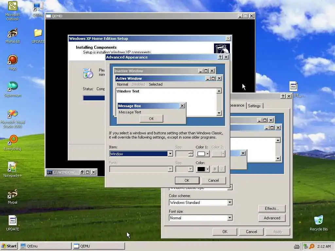This screenshot has height=251, width=335.
Task: Click Cancel in the Advanced Appearance dialog
Action: click(x=213, y=180)
